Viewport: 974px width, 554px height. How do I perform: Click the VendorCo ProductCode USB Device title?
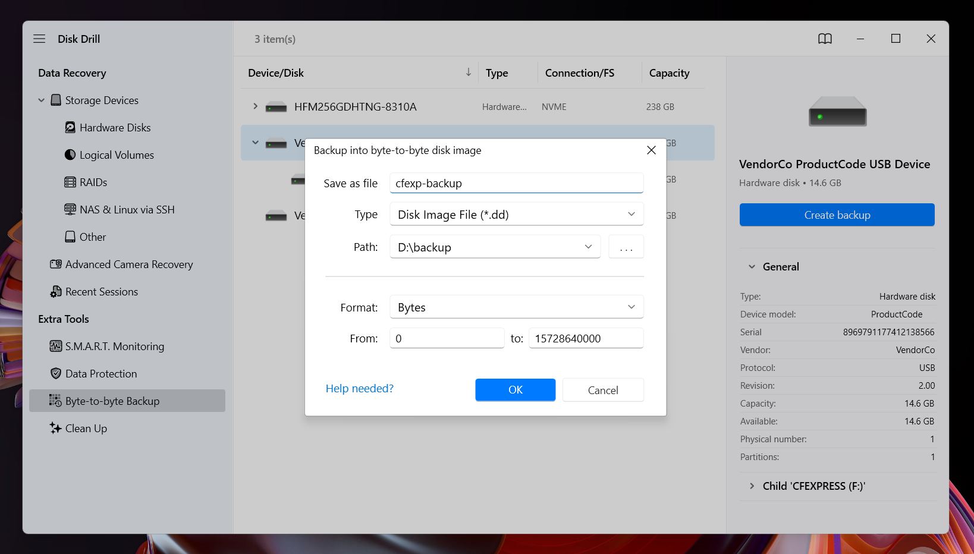click(834, 164)
